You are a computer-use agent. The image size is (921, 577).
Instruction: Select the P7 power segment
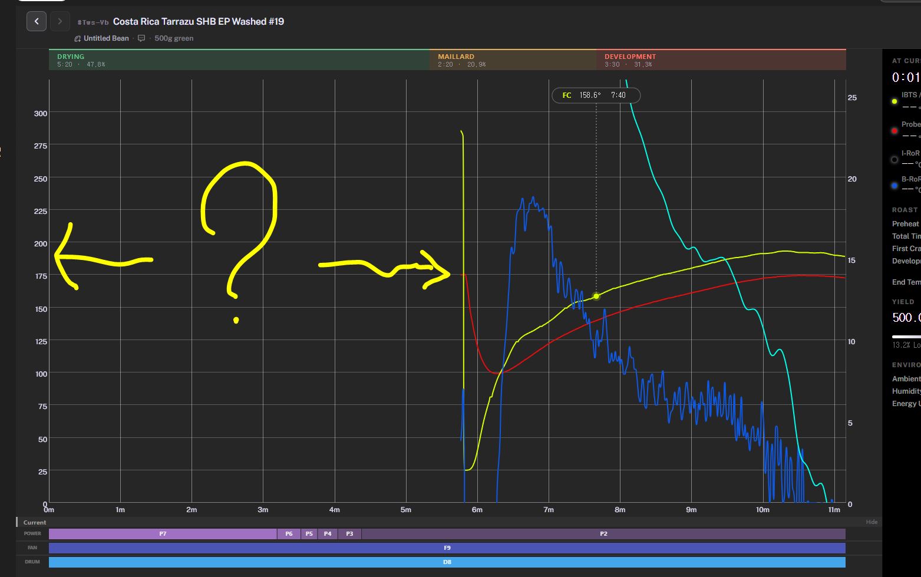click(163, 534)
